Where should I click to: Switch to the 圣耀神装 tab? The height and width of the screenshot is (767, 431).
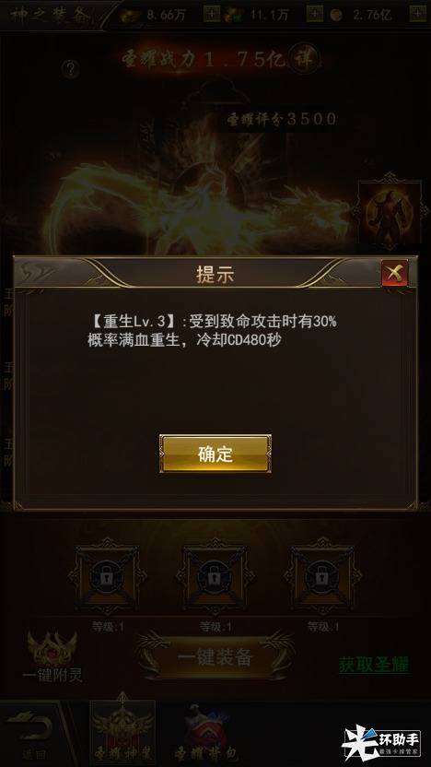[122, 732]
